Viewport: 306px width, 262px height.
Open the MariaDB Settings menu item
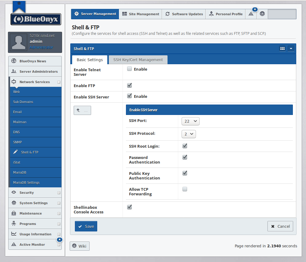tap(36, 183)
